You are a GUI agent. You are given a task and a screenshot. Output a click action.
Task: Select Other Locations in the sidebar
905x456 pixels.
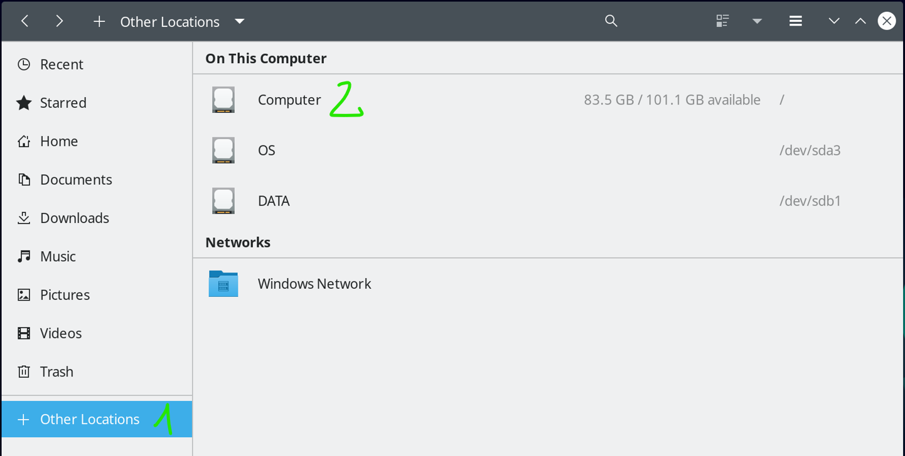point(89,420)
